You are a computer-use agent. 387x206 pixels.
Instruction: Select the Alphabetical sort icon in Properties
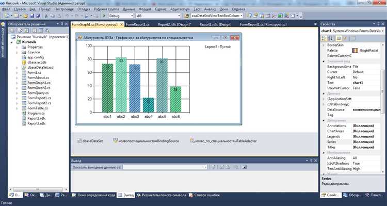pyautogui.click(x=331, y=38)
